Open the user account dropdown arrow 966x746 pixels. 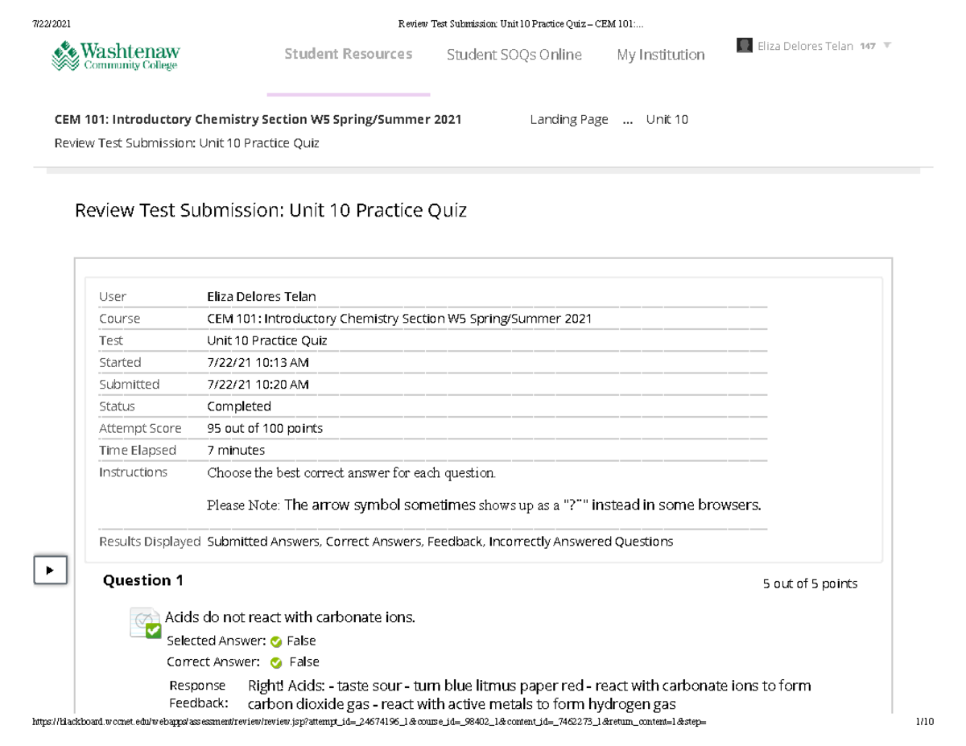(885, 46)
